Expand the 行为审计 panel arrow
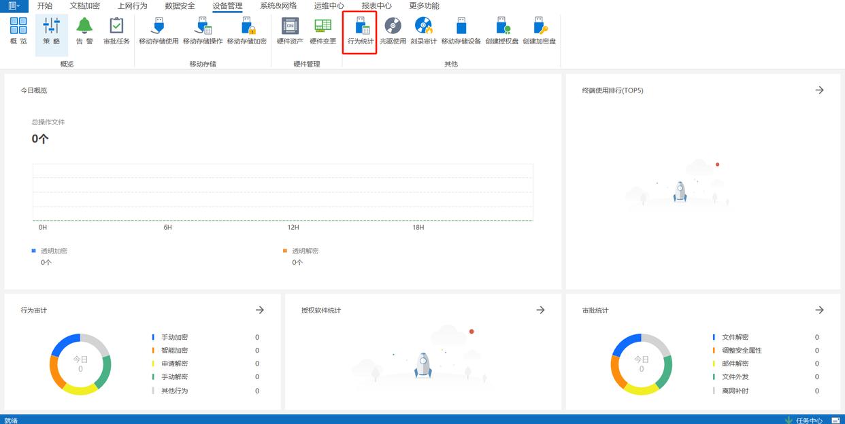This screenshot has width=845, height=424. (259, 310)
